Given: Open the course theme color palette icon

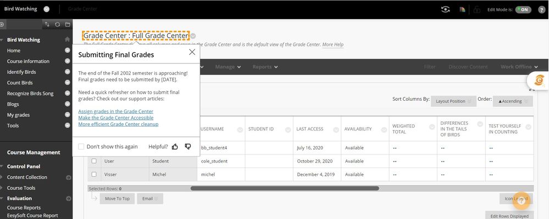Looking at the screenshot, I should pyautogui.click(x=463, y=9).
